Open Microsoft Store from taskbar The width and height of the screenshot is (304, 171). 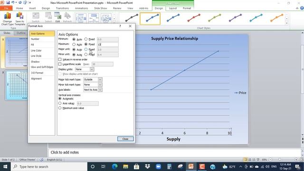click(136, 167)
